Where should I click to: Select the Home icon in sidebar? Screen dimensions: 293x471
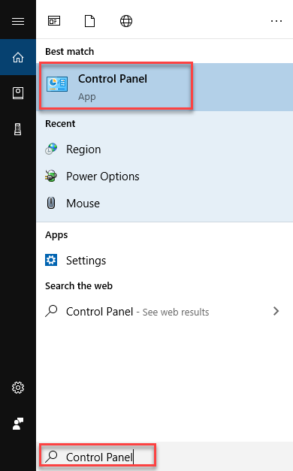(x=18, y=57)
